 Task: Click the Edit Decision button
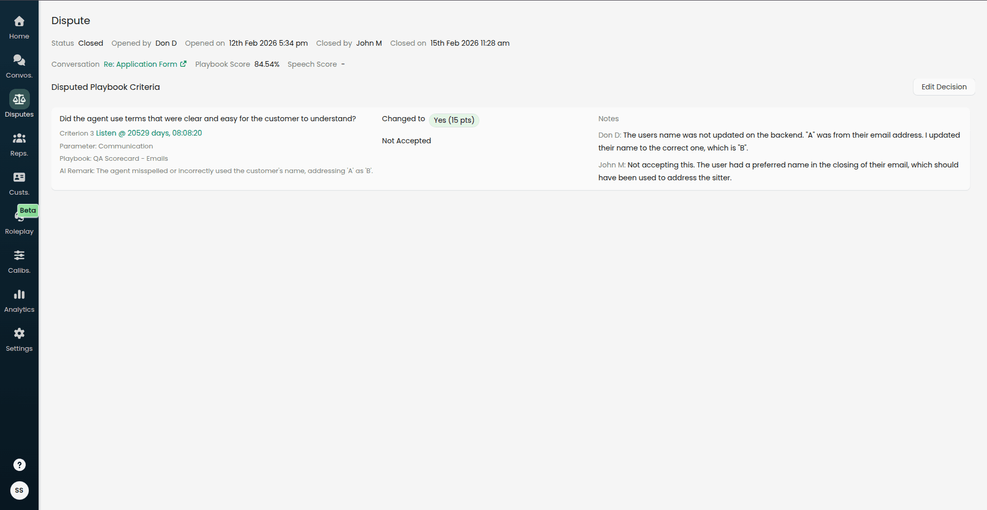[x=944, y=86]
